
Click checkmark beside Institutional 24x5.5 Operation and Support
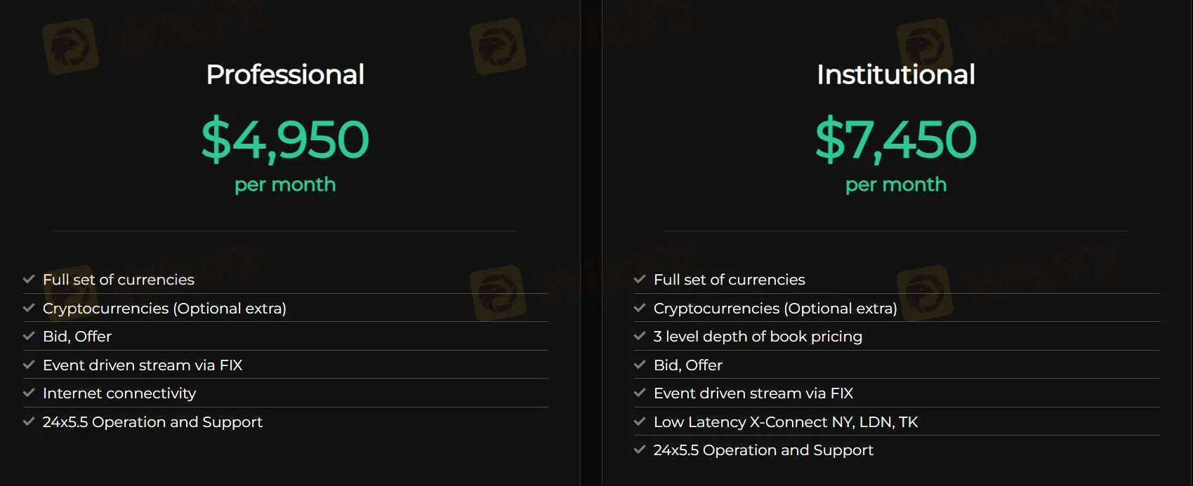tap(640, 450)
